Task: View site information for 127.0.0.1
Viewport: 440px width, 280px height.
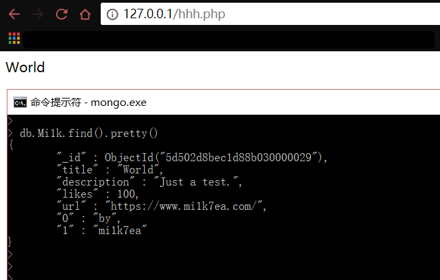Action: [x=112, y=14]
